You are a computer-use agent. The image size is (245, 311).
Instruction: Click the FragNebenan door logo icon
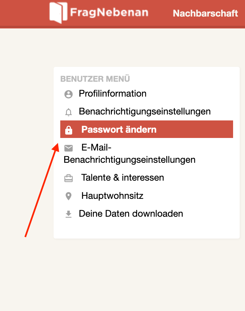[58, 13]
